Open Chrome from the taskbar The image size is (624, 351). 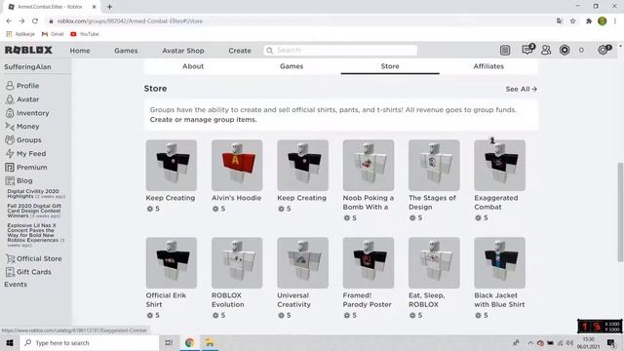click(189, 342)
